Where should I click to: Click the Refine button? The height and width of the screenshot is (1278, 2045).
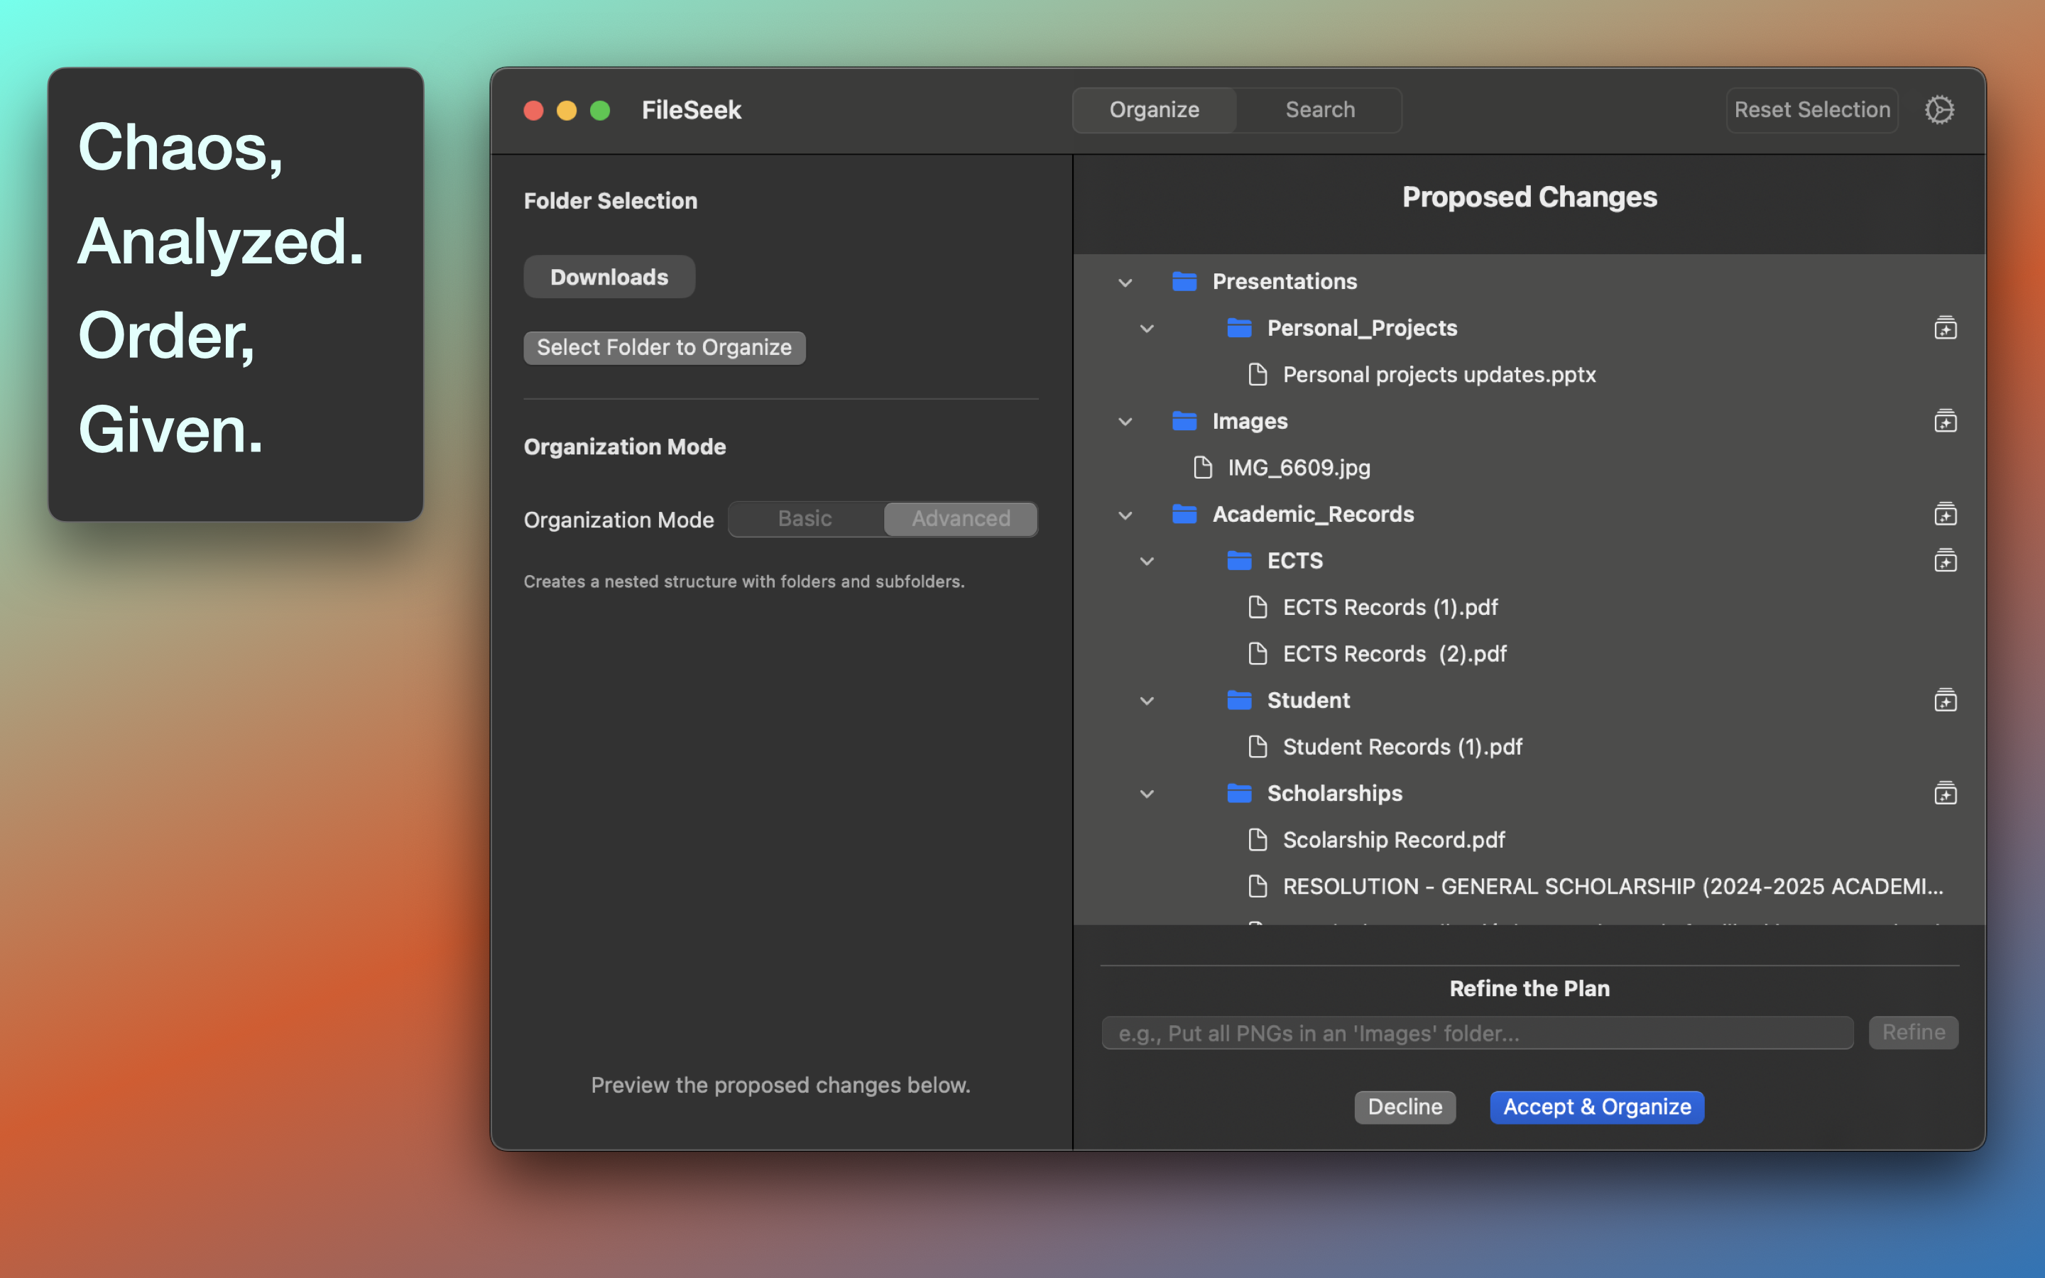click(1913, 1032)
